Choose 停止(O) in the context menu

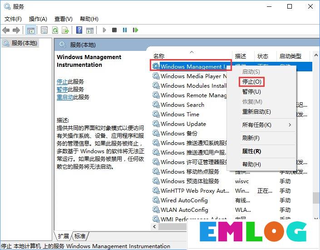pos(251,82)
